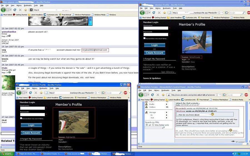Bookmark star in fighter25 profile window address bar

(x=96, y=93)
